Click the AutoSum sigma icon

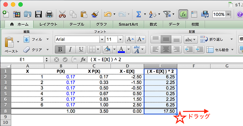click(x=139, y=14)
